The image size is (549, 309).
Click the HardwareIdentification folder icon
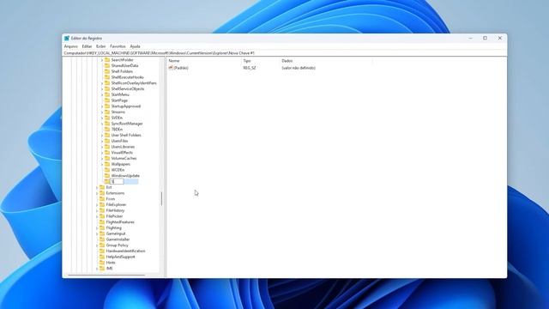tap(102, 251)
